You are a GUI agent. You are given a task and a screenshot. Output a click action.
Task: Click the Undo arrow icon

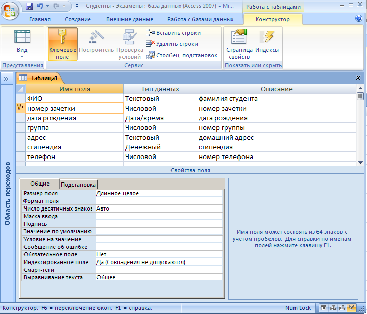pyautogui.click(x=40, y=6)
